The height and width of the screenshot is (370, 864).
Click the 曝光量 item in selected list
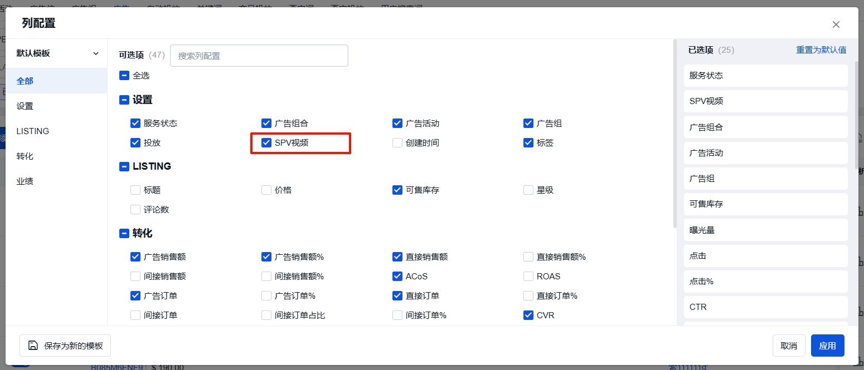(765, 230)
